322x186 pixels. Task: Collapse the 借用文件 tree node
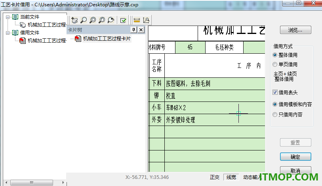pyautogui.click(x=8, y=33)
